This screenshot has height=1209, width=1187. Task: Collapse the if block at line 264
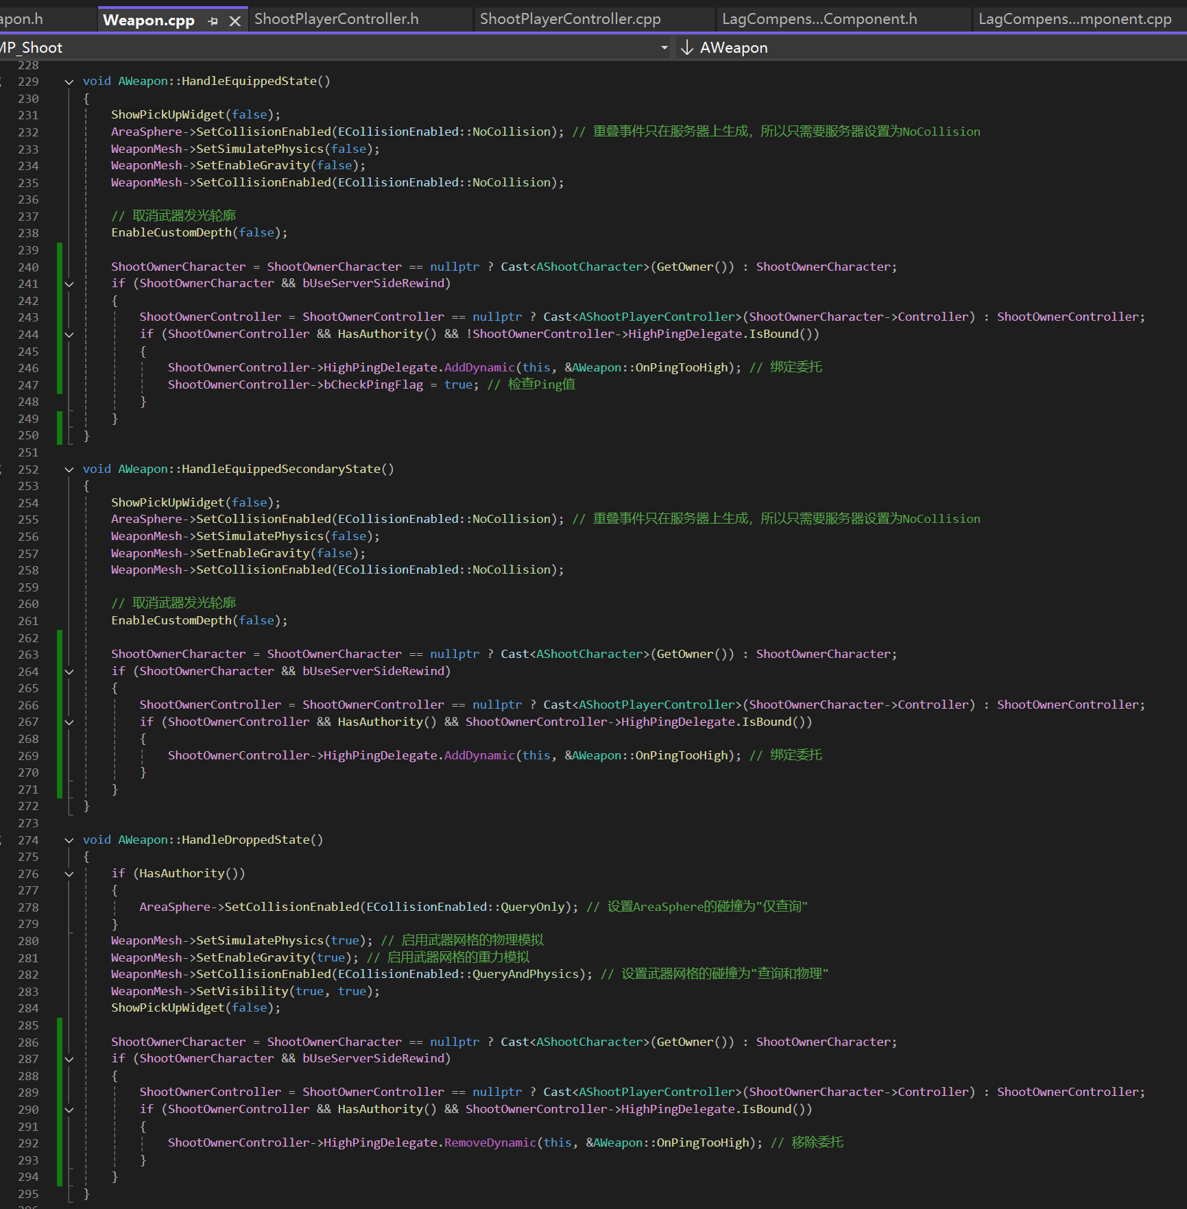point(69,672)
